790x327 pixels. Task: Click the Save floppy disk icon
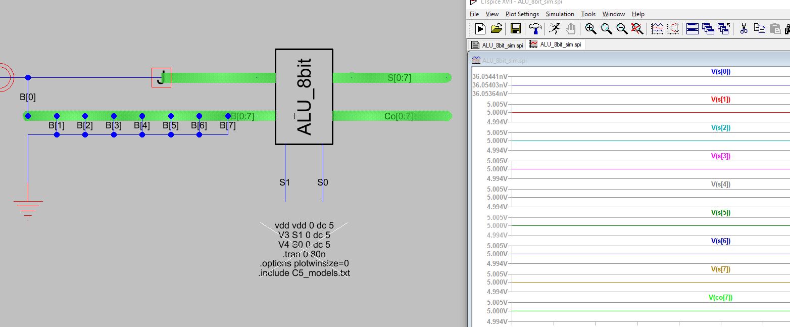point(515,29)
